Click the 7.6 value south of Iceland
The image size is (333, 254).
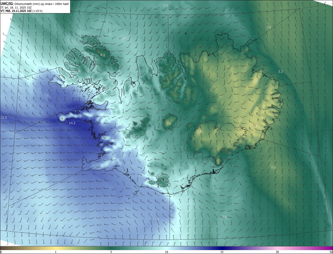coord(225,217)
